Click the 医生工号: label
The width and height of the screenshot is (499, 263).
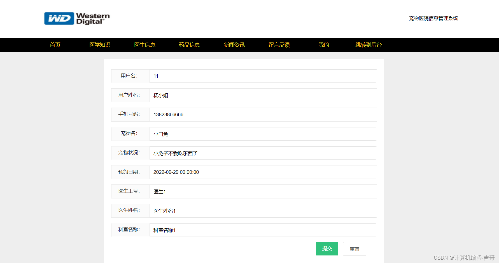pos(129,191)
